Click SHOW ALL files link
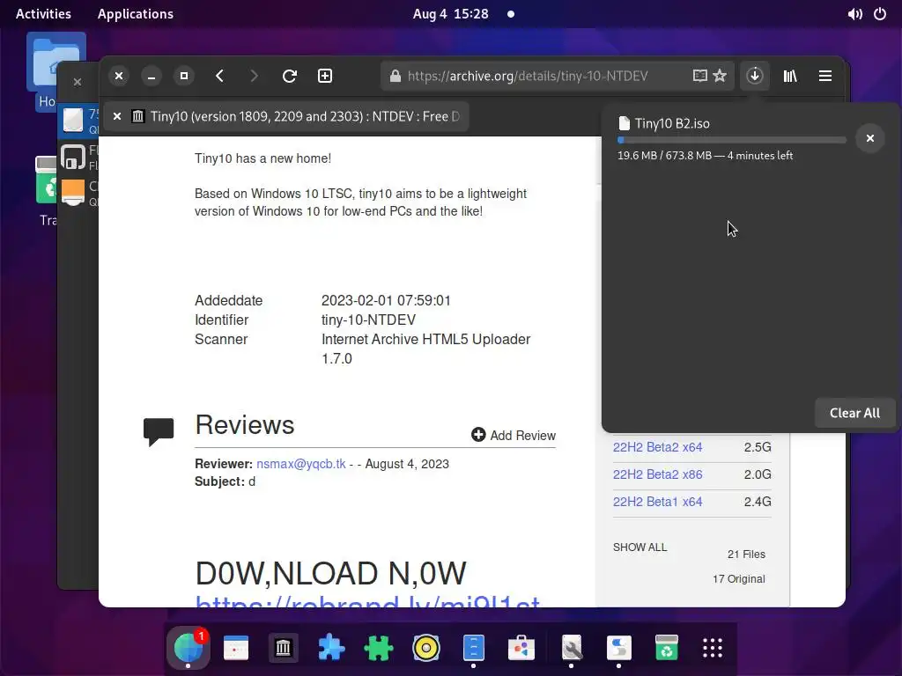This screenshot has height=676, width=902. pos(640,547)
